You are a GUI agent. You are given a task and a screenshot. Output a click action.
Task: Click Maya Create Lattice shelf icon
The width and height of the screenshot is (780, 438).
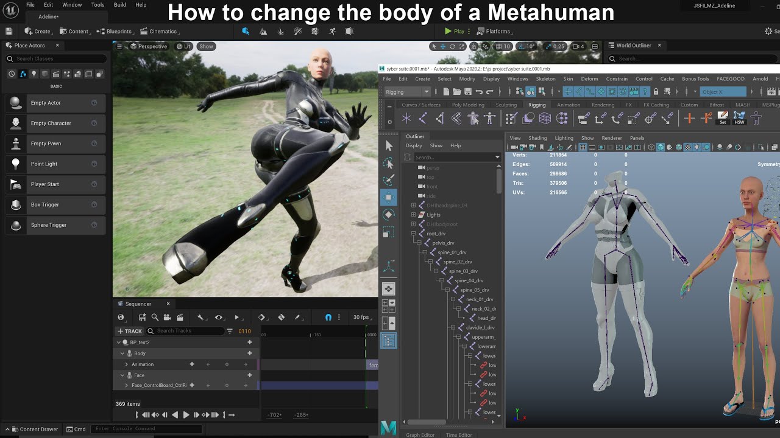545,119
